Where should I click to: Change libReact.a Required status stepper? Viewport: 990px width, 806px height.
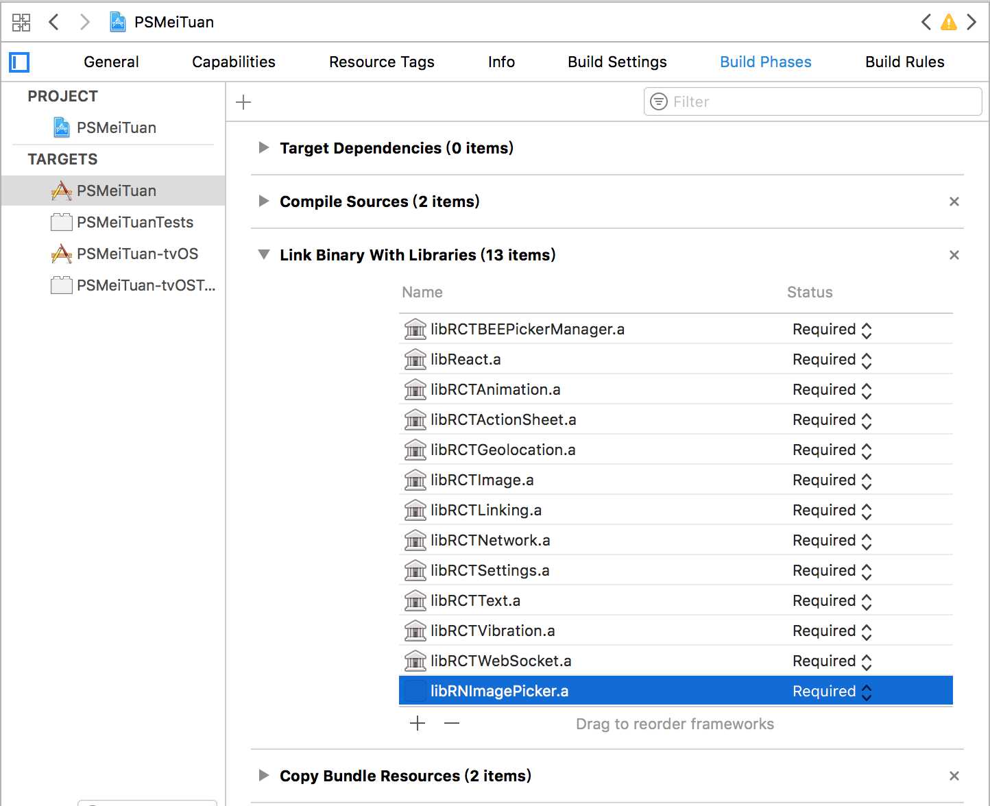tap(866, 360)
